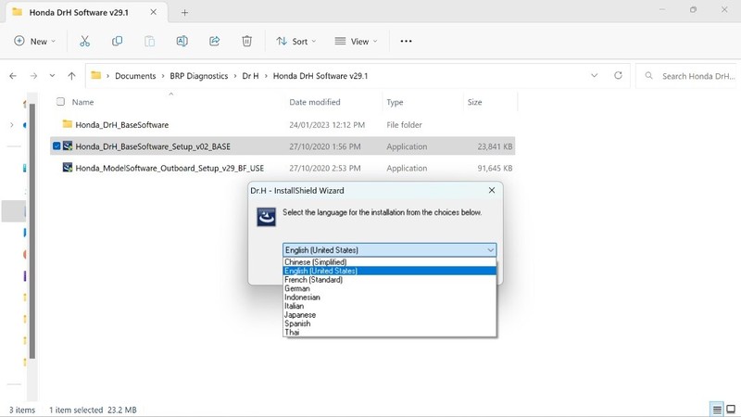
Task: Sort by Name column header
Action: [x=82, y=102]
